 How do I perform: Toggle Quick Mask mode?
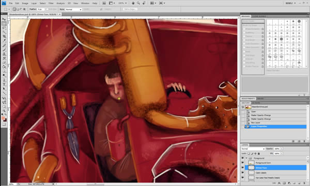pos(4,124)
